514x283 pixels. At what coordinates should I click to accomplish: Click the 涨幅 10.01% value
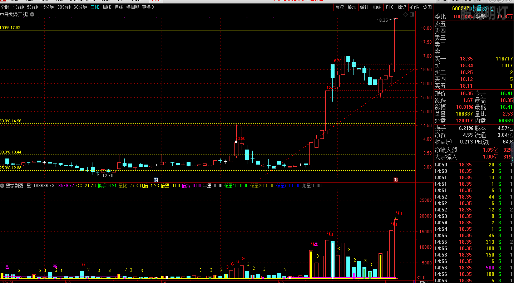click(464, 107)
